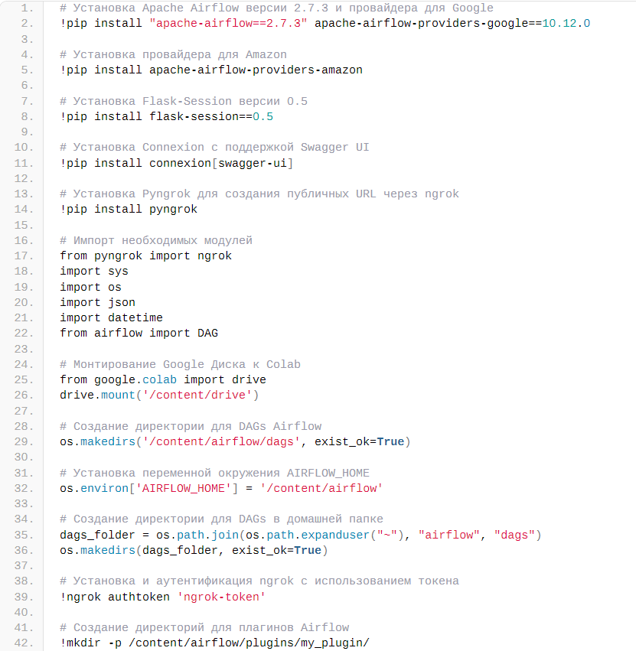This screenshot has width=636, height=651.
Task: Click the comment about Connexion Swagger UI
Action: coord(214,148)
